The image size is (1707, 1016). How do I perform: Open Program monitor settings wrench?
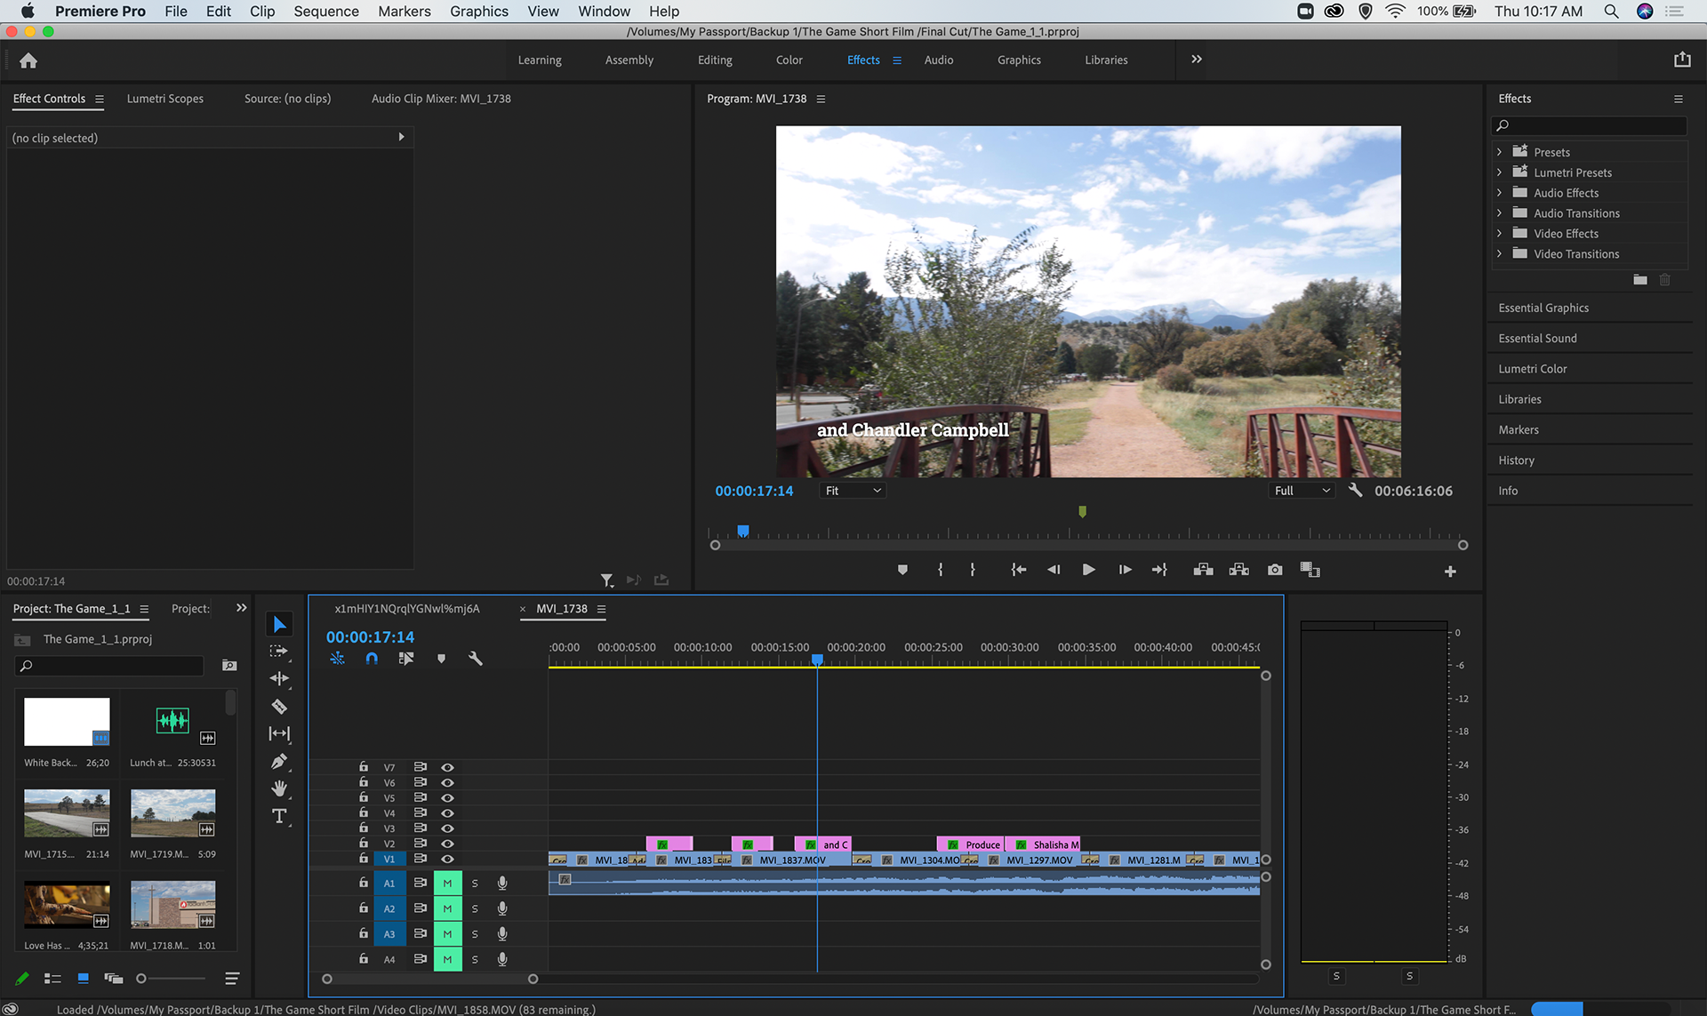pyautogui.click(x=1355, y=490)
